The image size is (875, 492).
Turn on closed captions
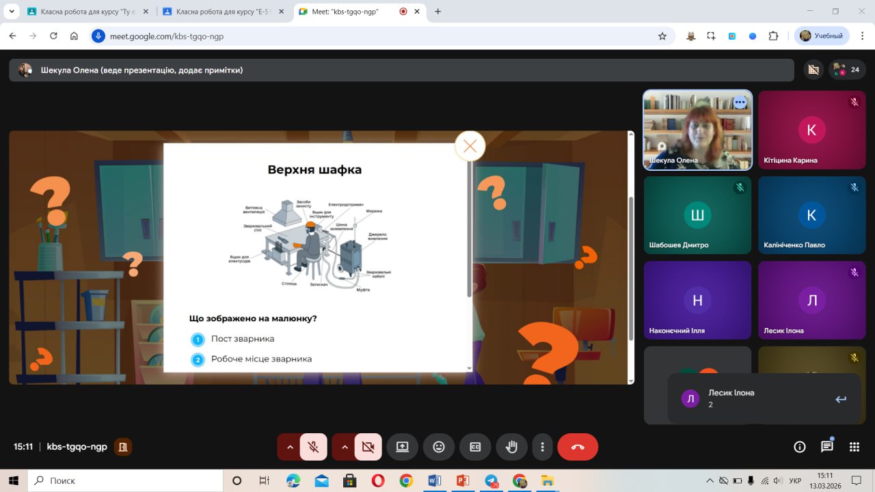475,447
